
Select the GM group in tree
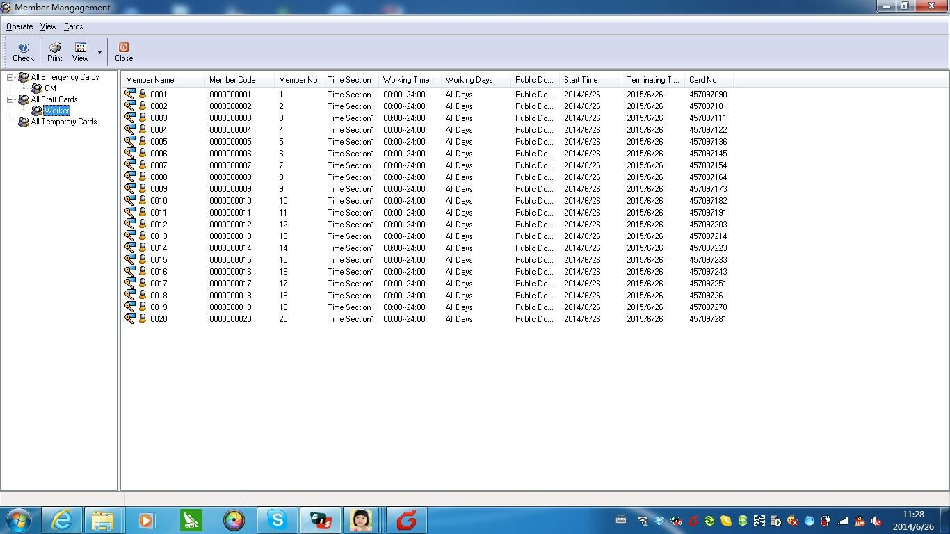point(50,88)
